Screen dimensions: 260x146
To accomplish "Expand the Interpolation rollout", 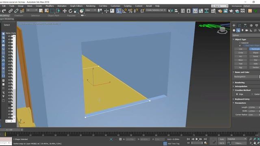I will click(241, 86).
